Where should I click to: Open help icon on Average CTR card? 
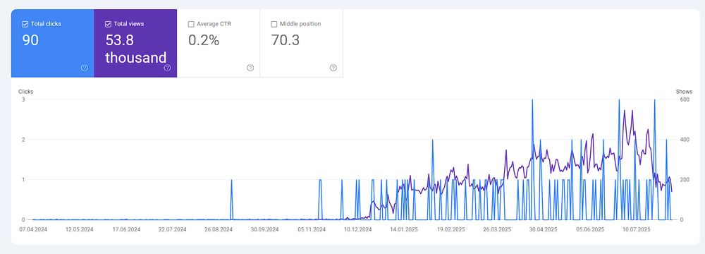click(250, 68)
